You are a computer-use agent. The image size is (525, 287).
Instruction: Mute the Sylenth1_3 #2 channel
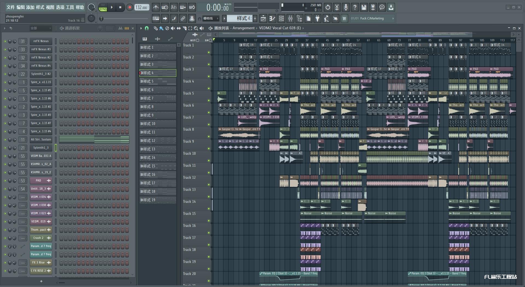[5, 74]
